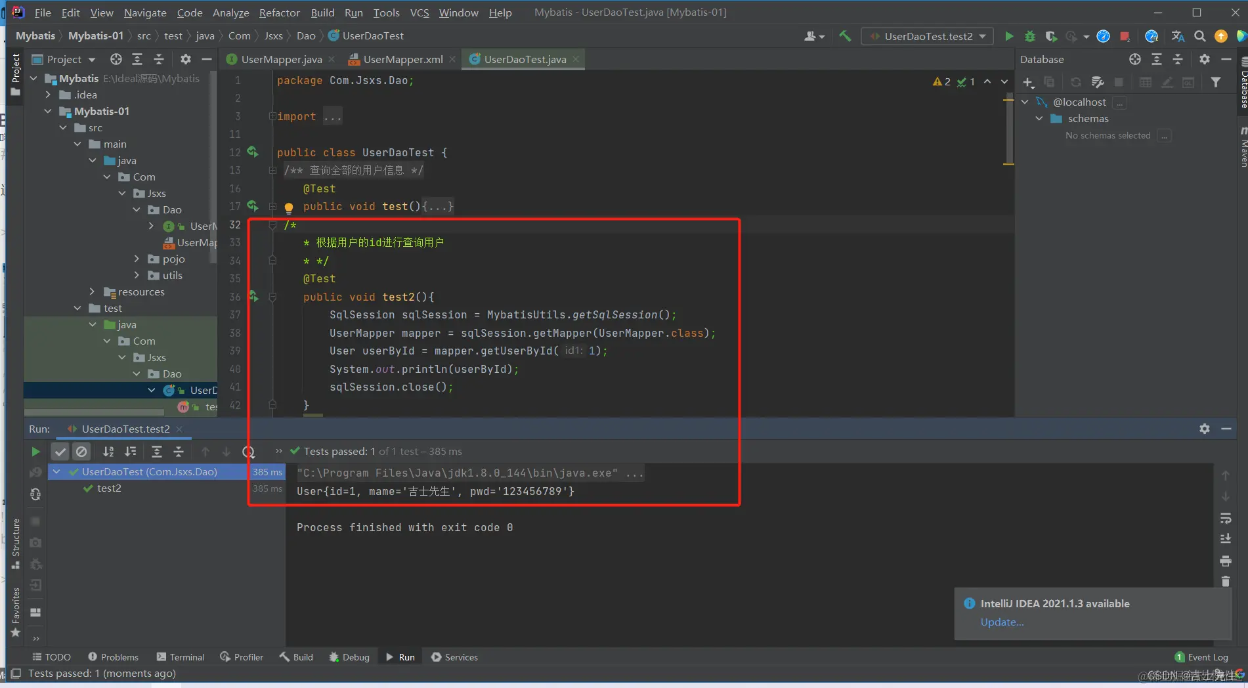This screenshot has width=1248, height=688.
Task: Print the console output
Action: pos(1225,561)
